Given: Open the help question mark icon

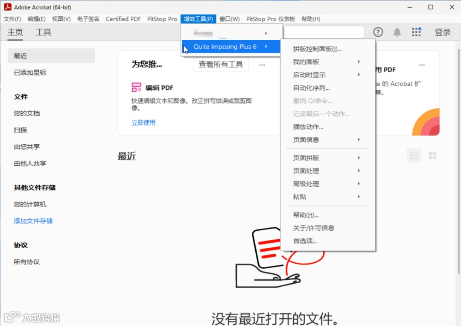Looking at the screenshot, I should tap(378, 32).
